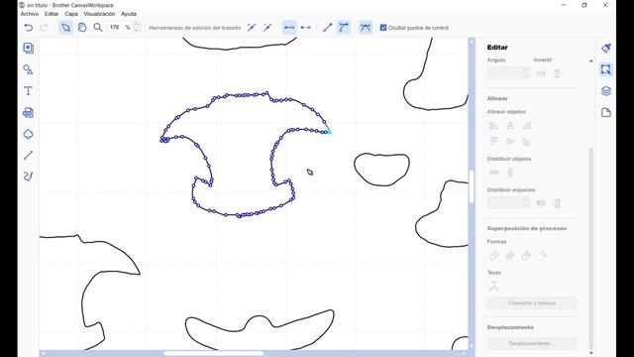Open the Editar menu

tap(52, 14)
